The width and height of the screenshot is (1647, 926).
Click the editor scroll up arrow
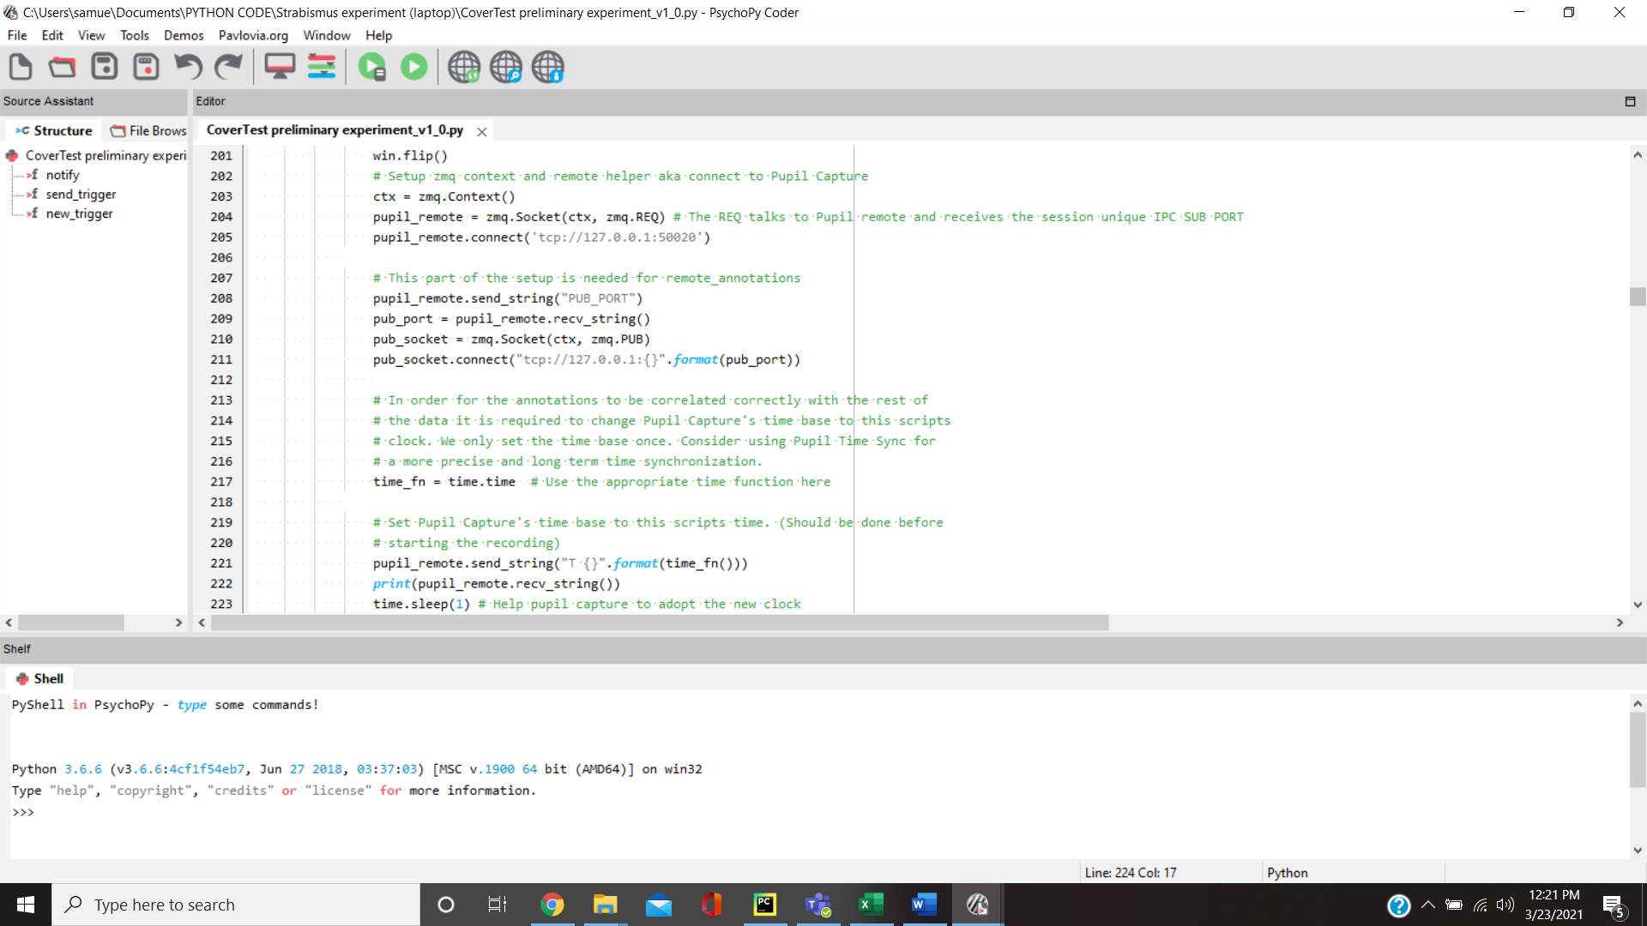(x=1637, y=155)
